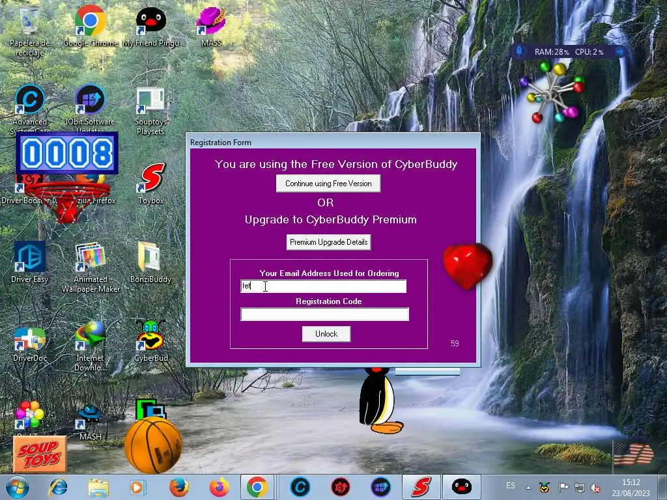Screen dimensions: 667x500
Task: Open Google Chrome from the taskbar
Action: (257, 487)
